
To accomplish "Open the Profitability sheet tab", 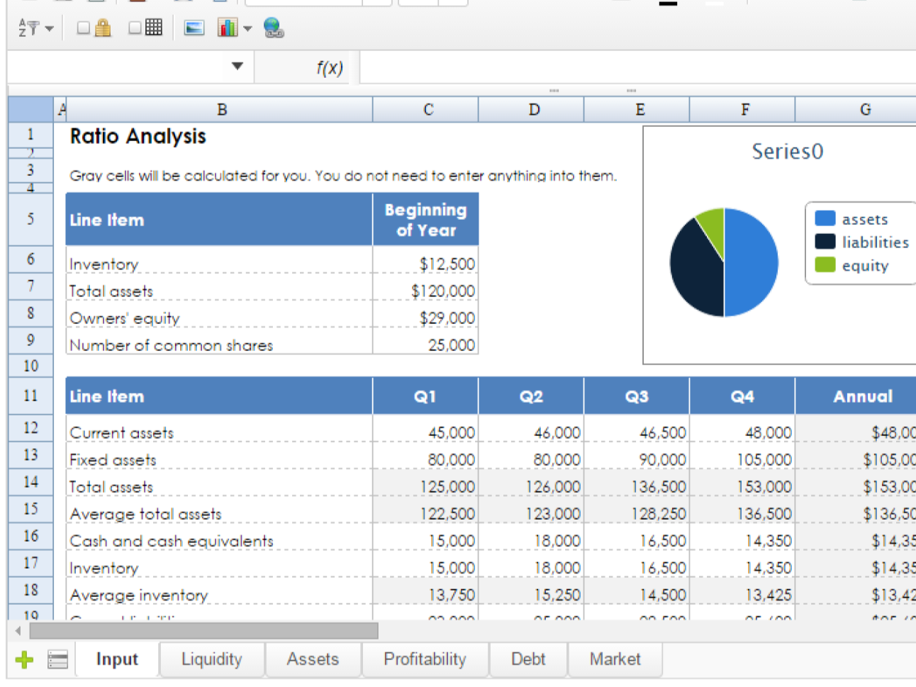I will [425, 659].
